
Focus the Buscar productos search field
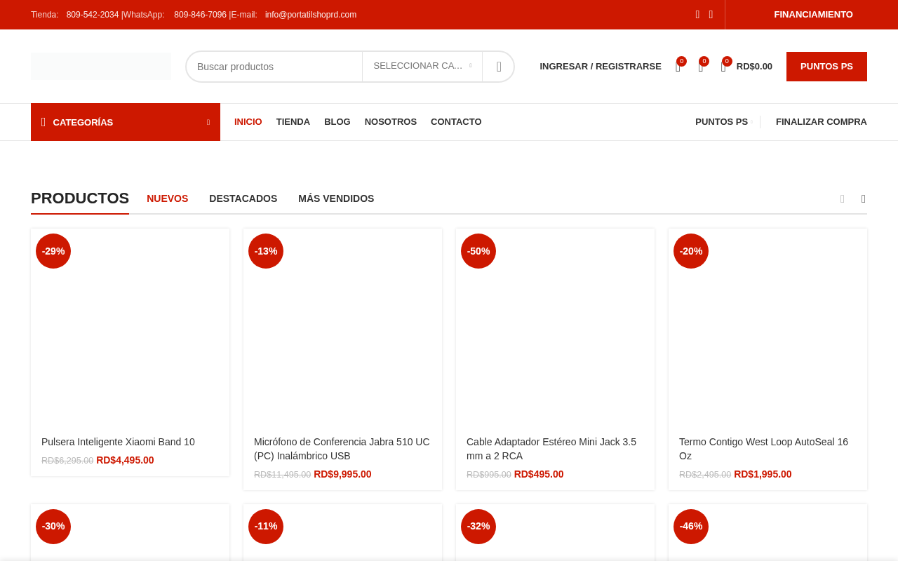coord(274,67)
